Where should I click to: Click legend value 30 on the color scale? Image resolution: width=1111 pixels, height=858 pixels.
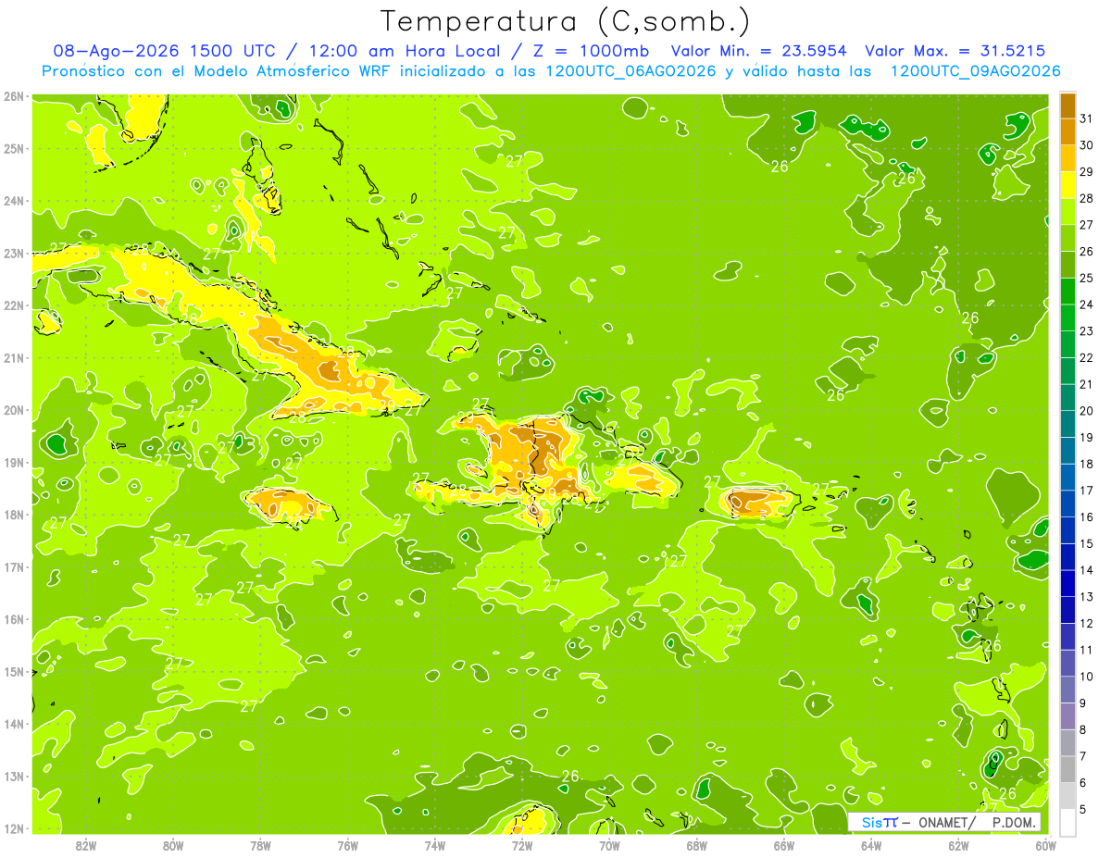[1086, 145]
